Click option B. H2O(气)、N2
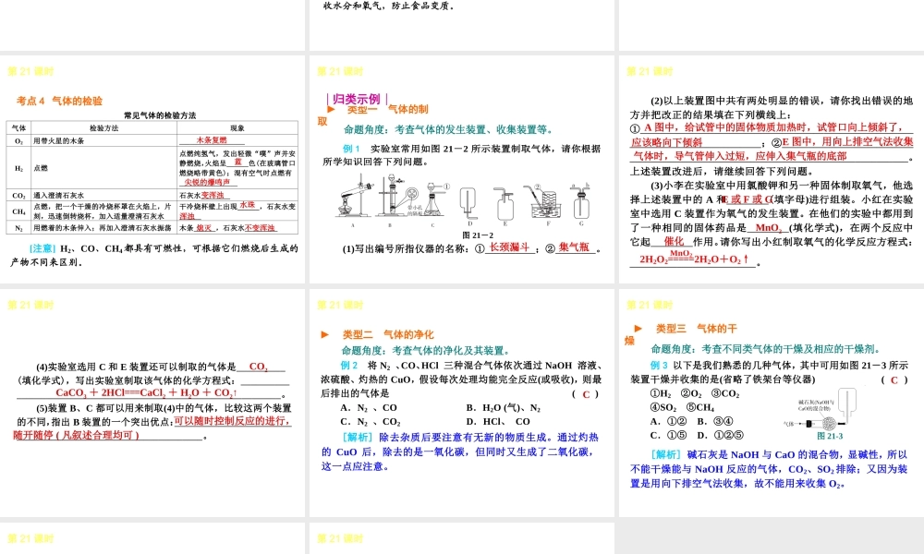 tap(504, 407)
